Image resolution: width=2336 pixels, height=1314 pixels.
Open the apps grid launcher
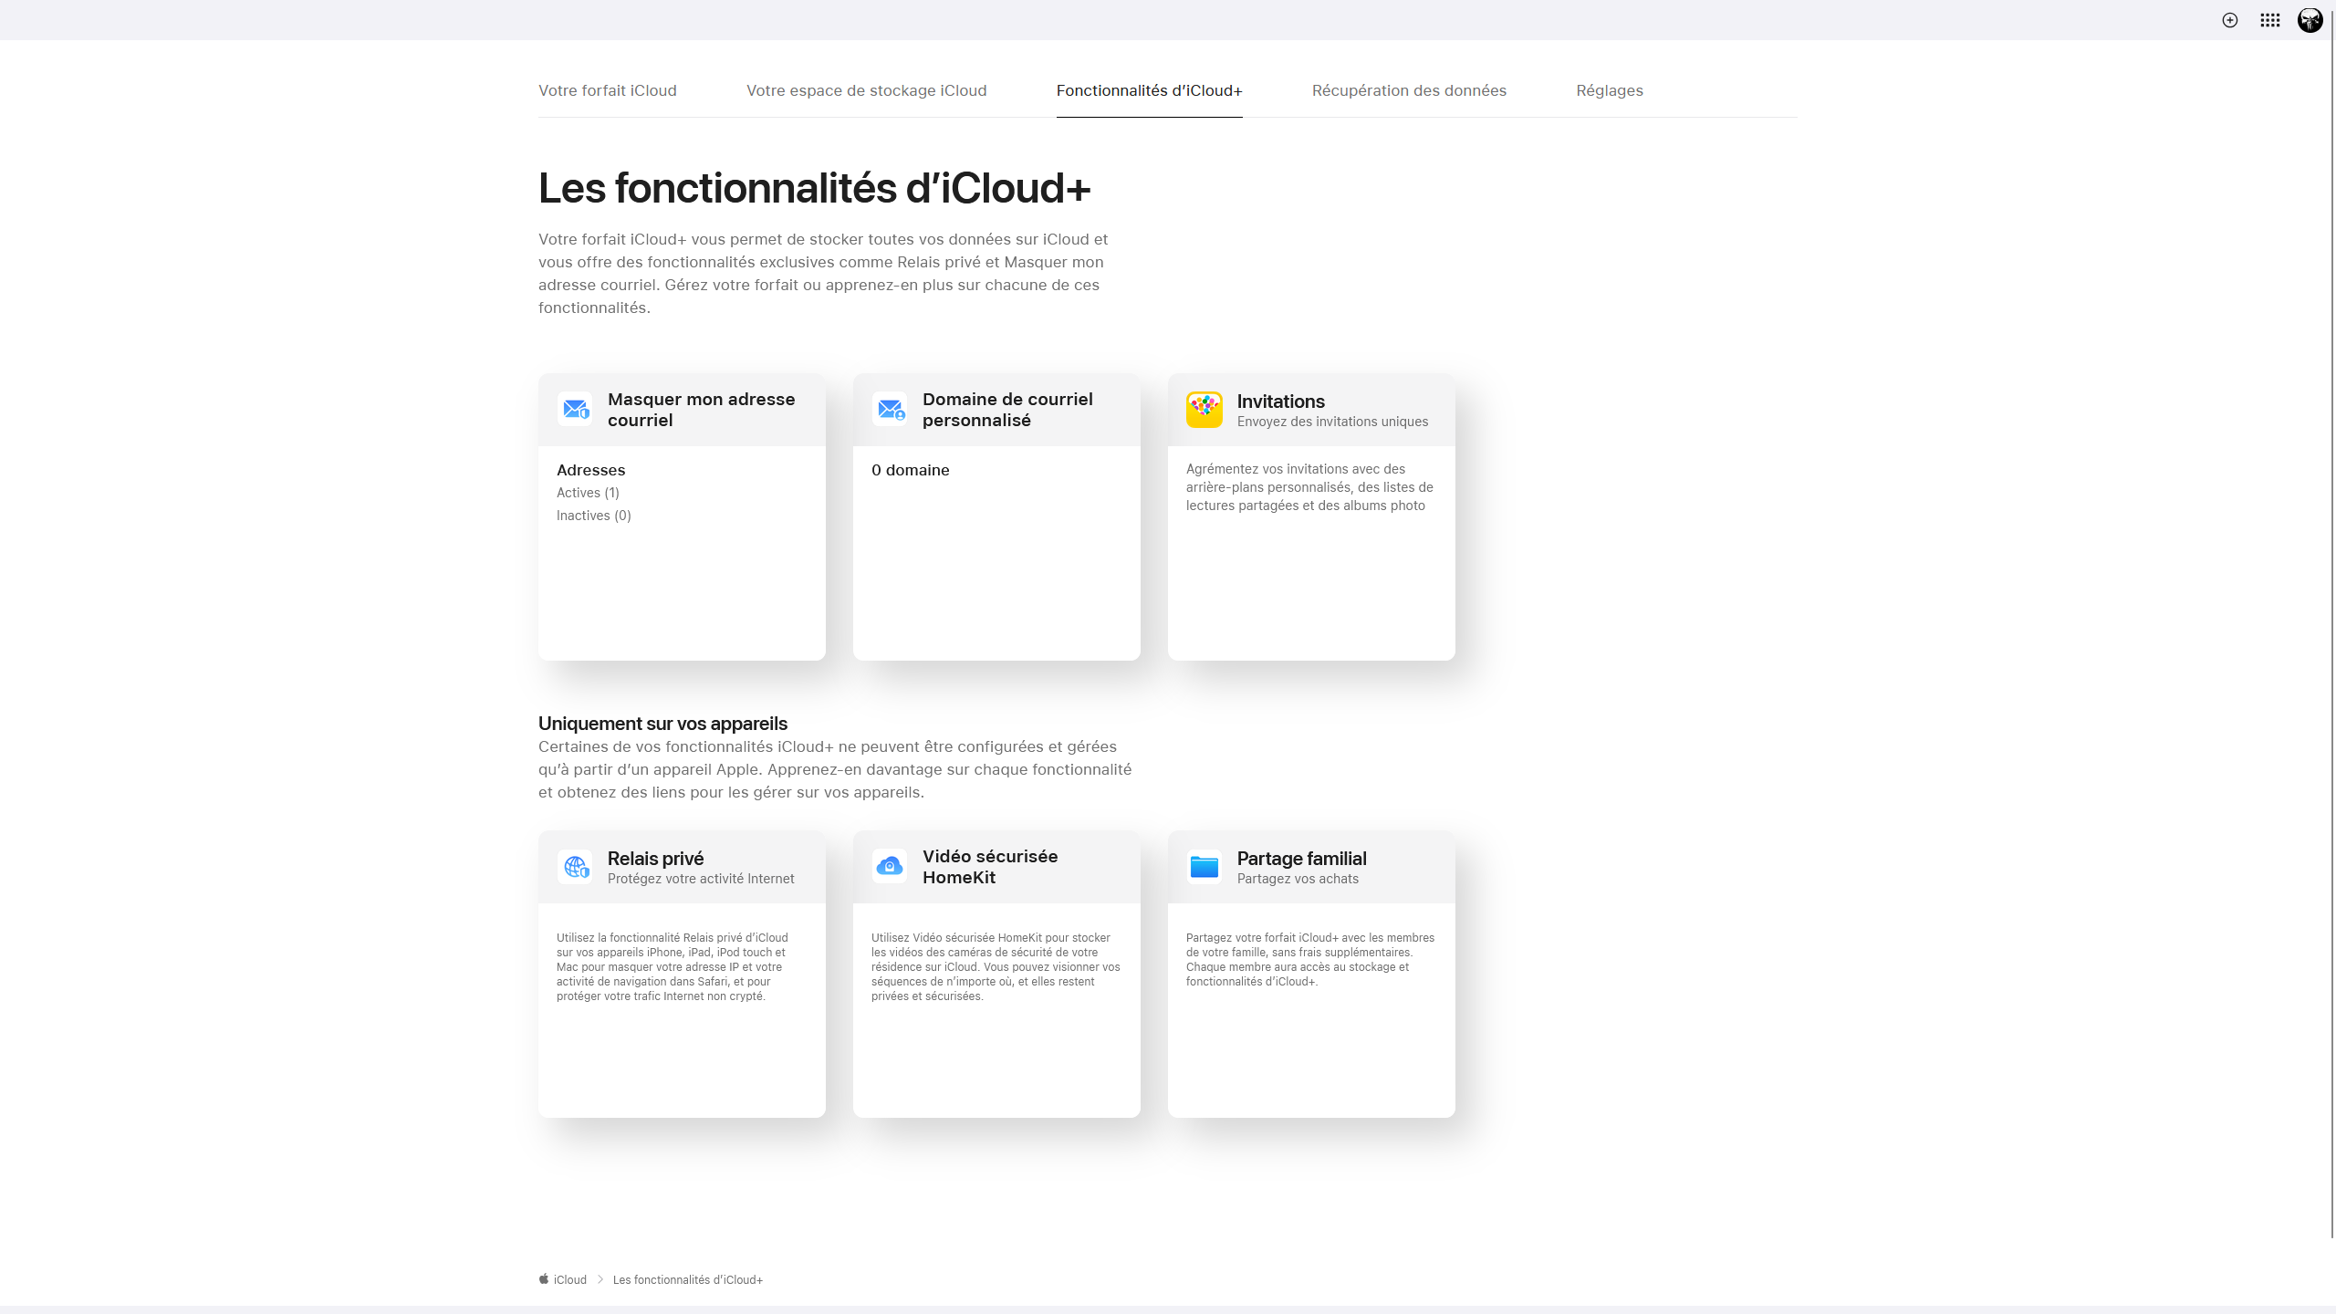(x=2269, y=20)
